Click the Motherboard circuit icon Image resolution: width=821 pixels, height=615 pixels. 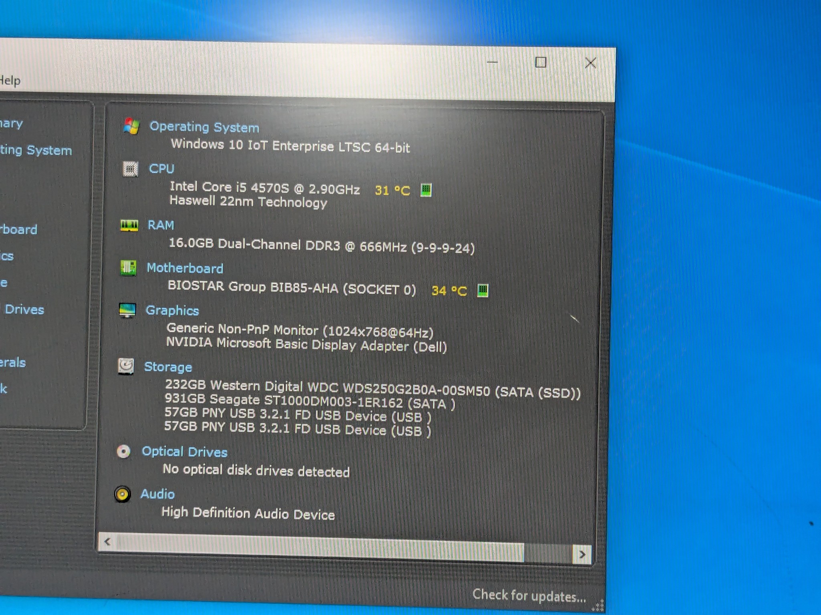[x=128, y=267]
